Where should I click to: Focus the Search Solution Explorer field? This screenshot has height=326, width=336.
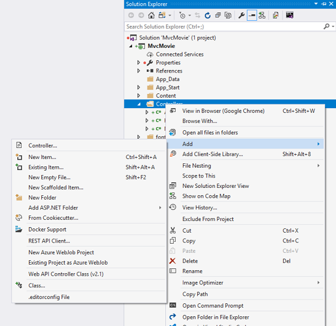(x=224, y=26)
